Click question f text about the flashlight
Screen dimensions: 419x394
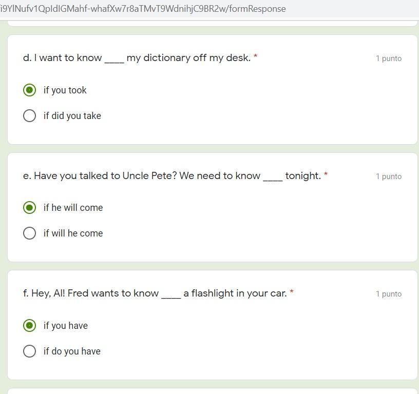click(x=155, y=293)
